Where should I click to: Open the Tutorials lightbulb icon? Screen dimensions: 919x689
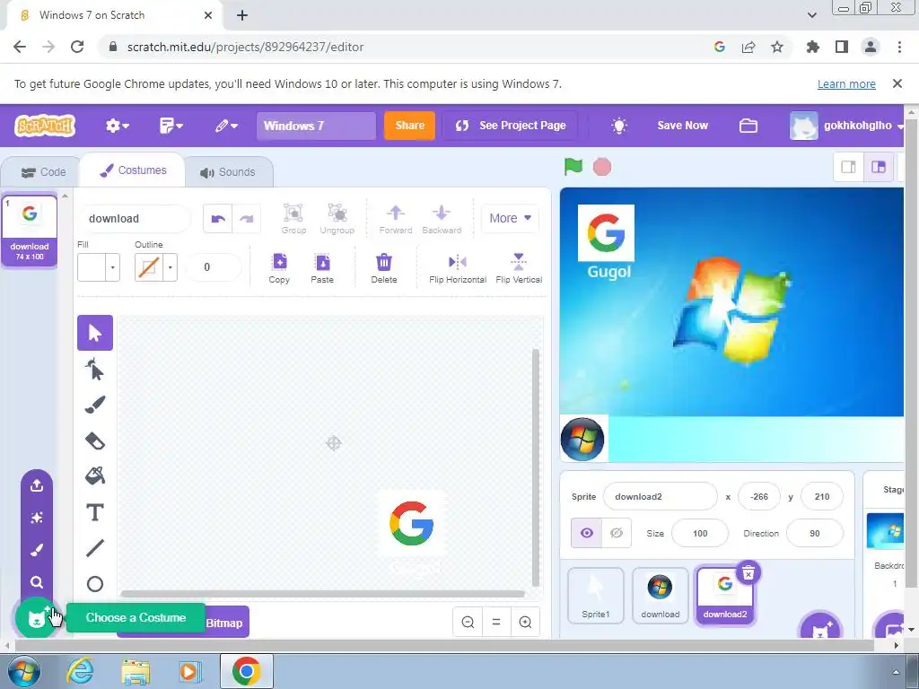coord(619,126)
